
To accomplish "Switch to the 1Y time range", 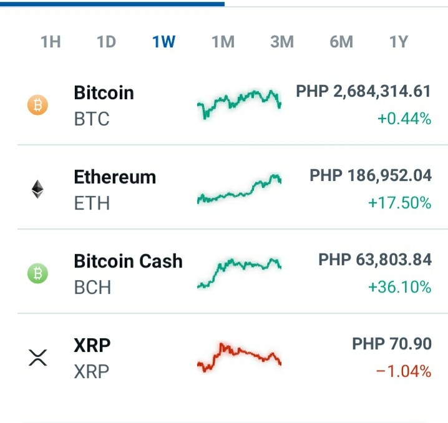I will coord(399,42).
